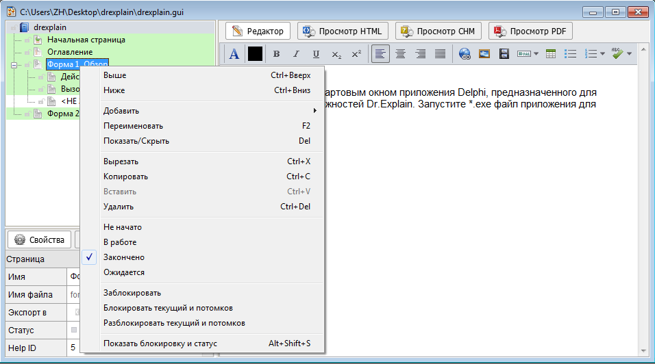
Task: Insert a video using film icon
Action: pyautogui.click(x=504, y=54)
